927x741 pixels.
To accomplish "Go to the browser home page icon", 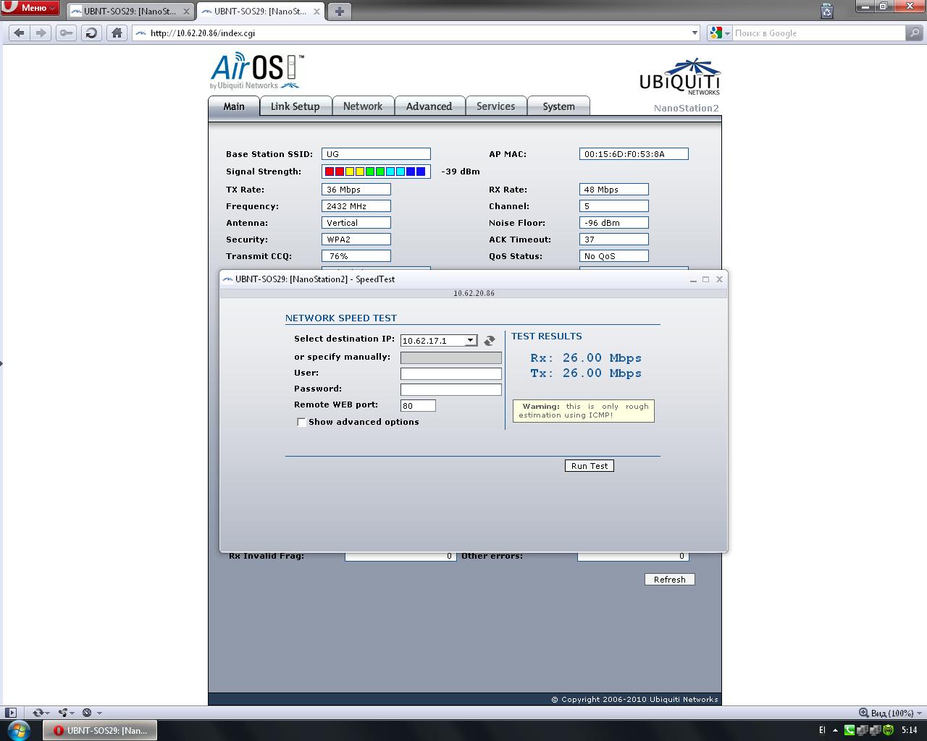I will [x=117, y=33].
